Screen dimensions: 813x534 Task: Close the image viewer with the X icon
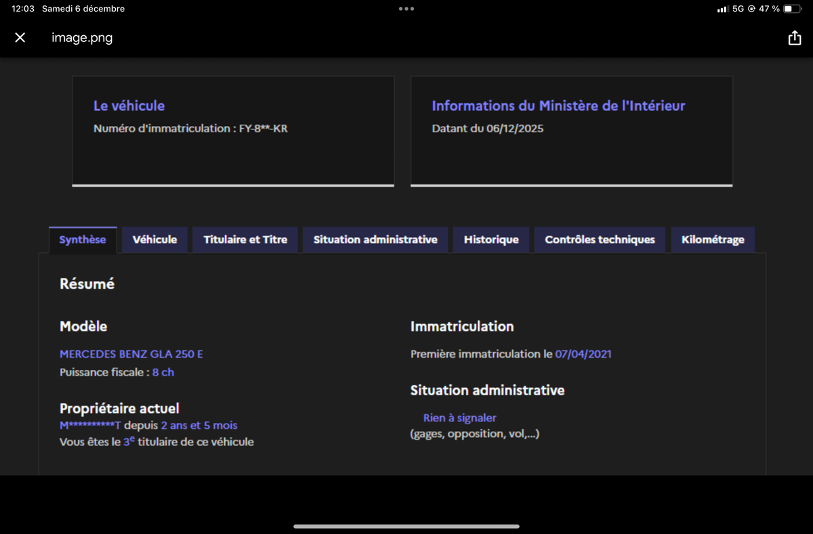click(20, 38)
